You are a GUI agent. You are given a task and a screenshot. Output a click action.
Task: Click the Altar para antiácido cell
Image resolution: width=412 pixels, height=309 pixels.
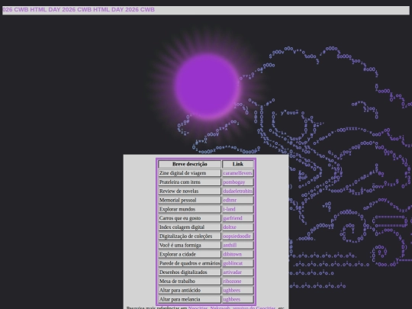[x=189, y=290]
